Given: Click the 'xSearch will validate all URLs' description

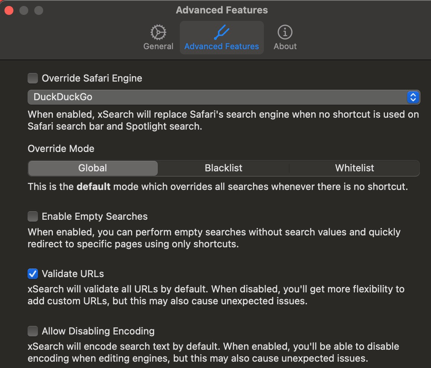Looking at the screenshot, I should tap(216, 295).
